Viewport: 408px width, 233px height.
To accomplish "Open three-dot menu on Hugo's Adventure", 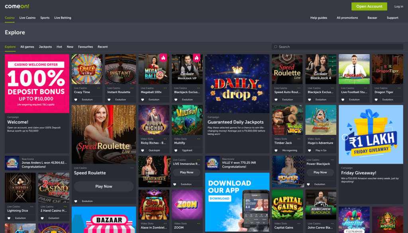I will 332,139.
